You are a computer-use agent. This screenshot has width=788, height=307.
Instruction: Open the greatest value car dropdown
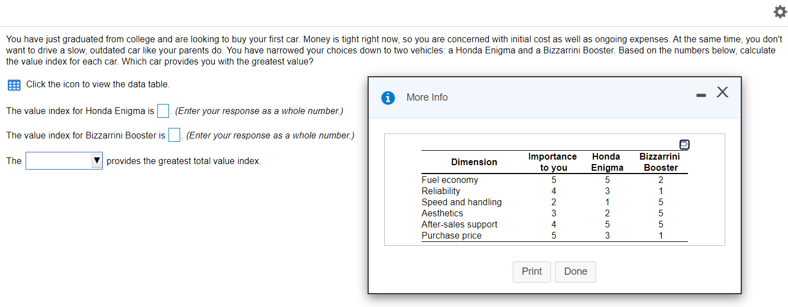coord(64,161)
